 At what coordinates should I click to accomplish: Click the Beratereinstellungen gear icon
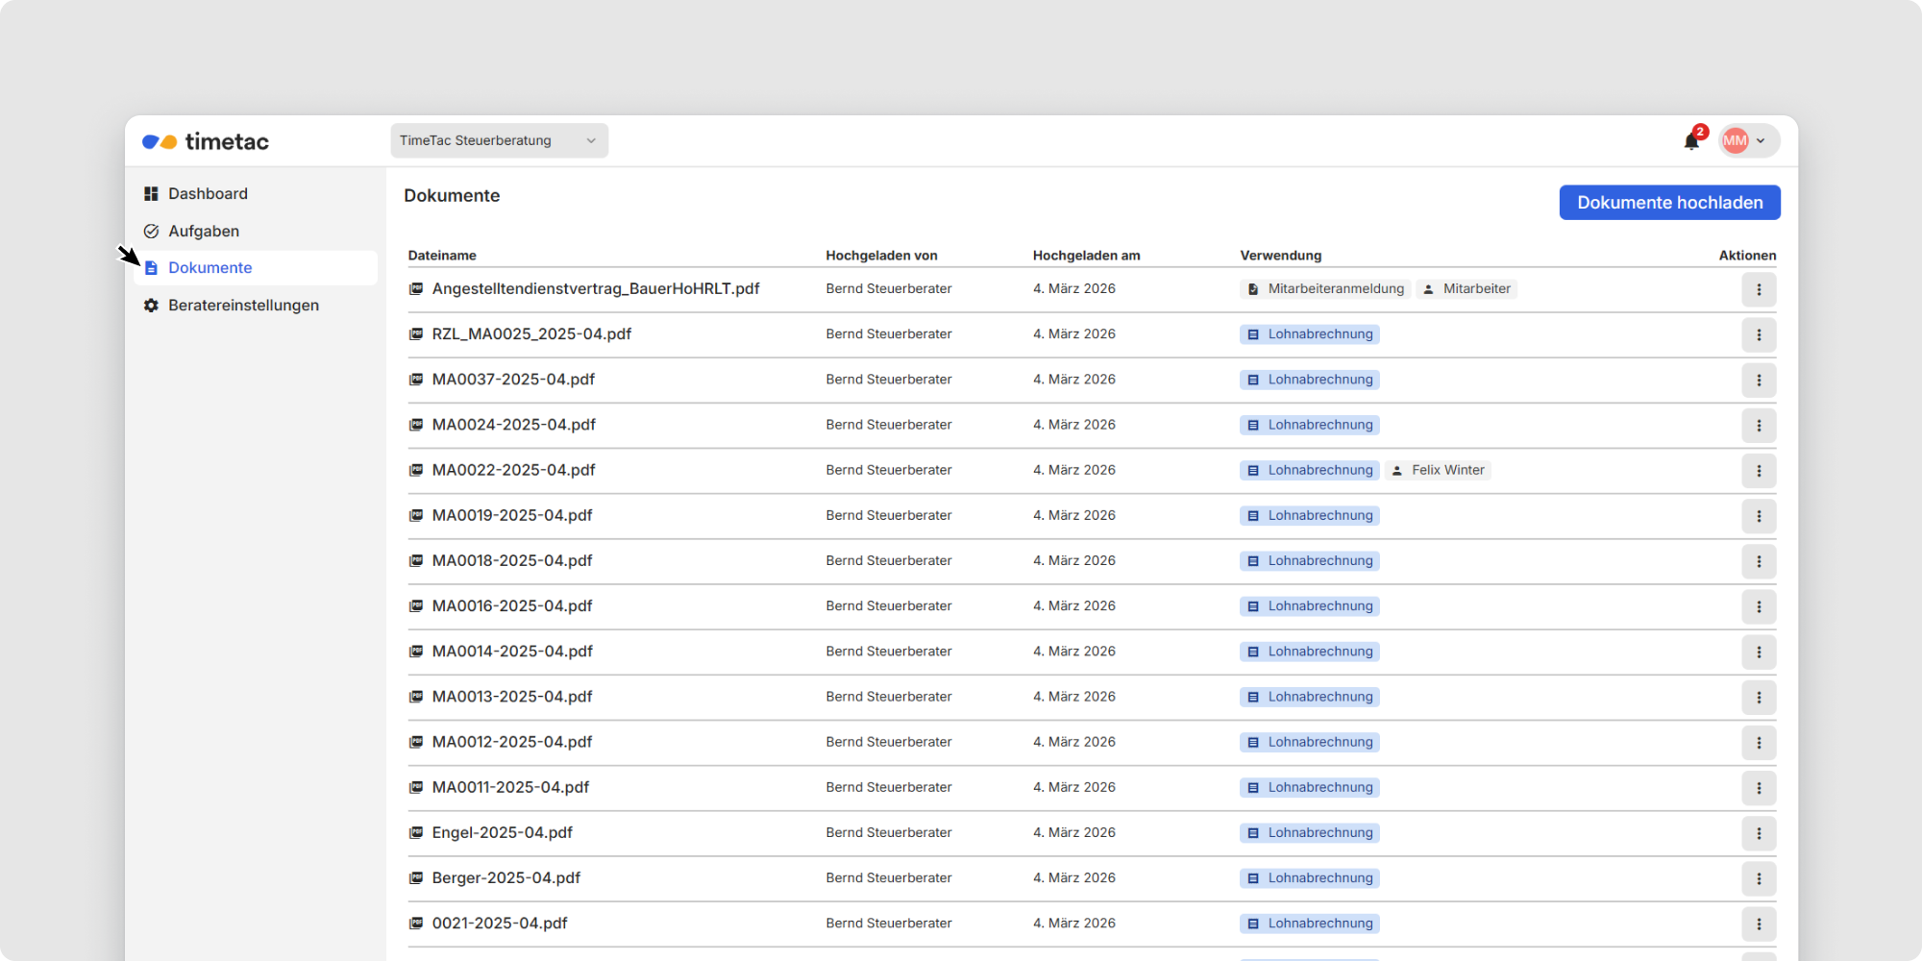tap(151, 306)
